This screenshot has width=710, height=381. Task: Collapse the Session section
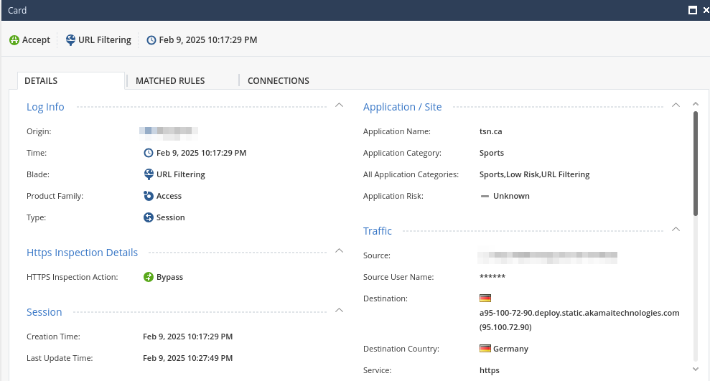339,311
